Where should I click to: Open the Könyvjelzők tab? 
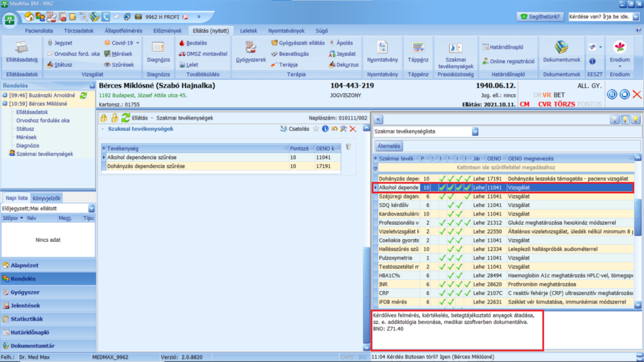click(x=47, y=198)
